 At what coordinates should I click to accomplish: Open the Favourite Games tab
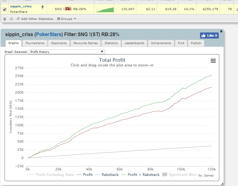(x=85, y=43)
